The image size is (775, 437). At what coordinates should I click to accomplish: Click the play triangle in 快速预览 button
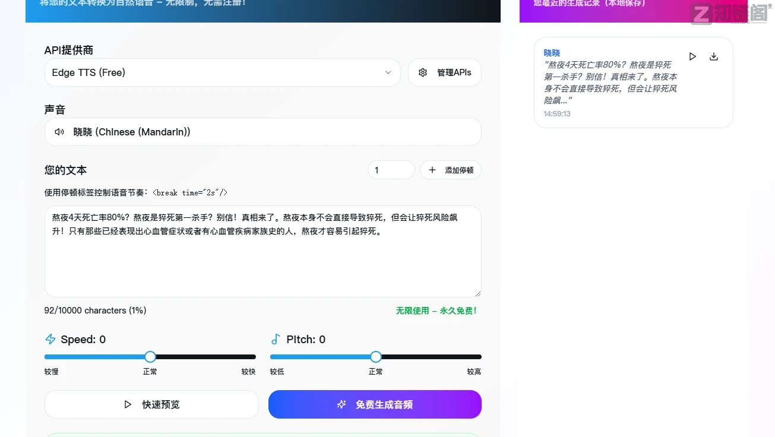coord(128,404)
